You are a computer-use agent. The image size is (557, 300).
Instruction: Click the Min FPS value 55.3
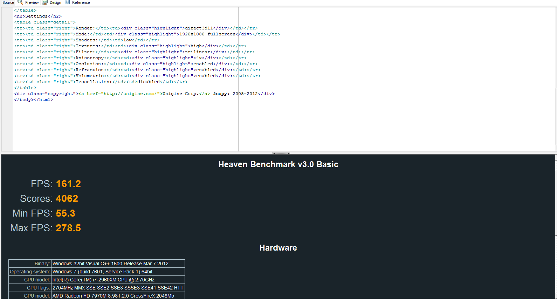[x=66, y=213]
